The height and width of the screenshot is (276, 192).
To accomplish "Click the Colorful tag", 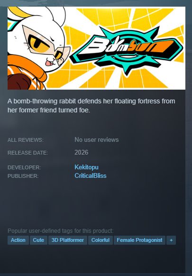I will click(101, 240).
